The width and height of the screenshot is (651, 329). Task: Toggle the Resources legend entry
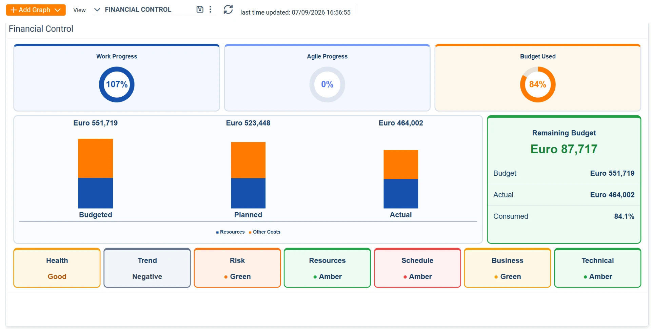tap(230, 232)
